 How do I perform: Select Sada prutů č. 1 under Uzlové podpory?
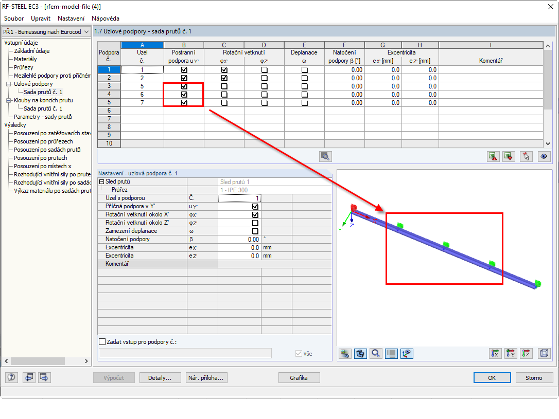[x=43, y=92]
